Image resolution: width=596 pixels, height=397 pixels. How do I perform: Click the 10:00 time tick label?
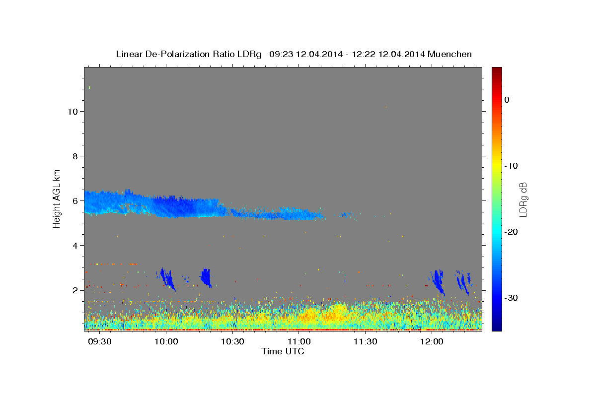pyautogui.click(x=166, y=342)
